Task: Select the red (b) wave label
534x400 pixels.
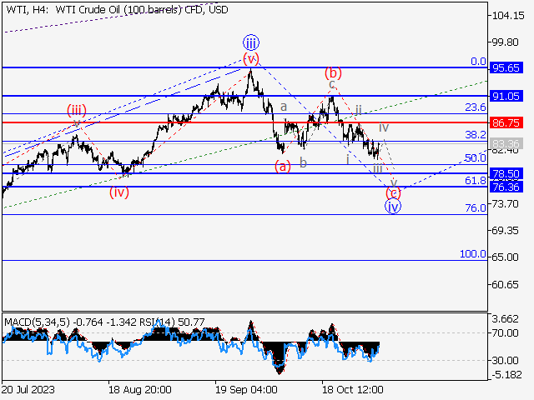Action: pyautogui.click(x=333, y=72)
